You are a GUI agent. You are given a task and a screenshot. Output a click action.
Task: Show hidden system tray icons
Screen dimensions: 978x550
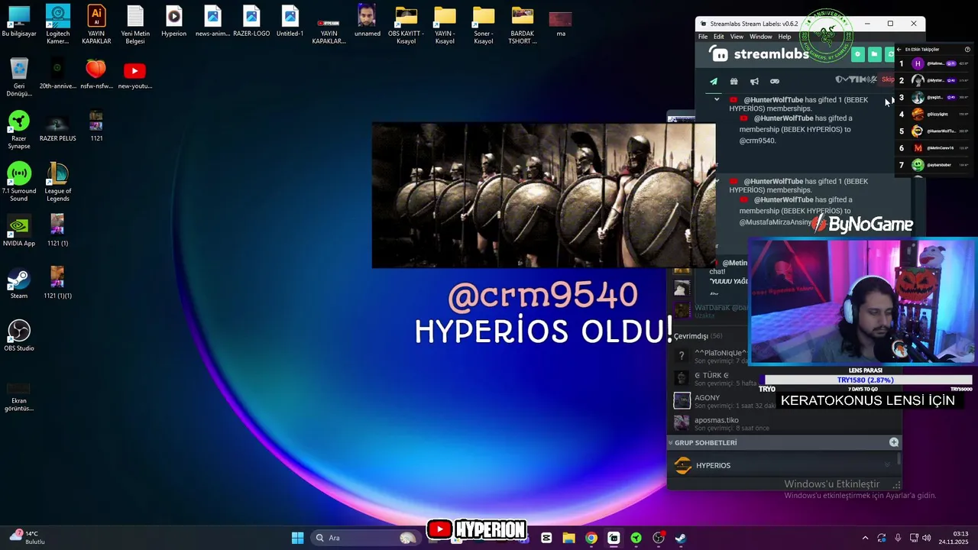pyautogui.click(x=865, y=538)
